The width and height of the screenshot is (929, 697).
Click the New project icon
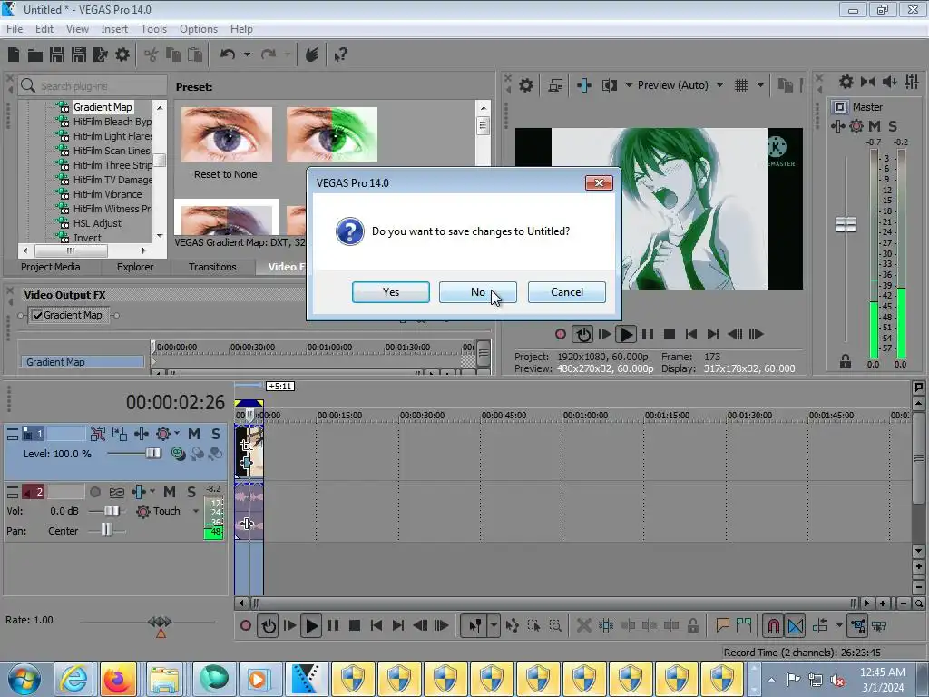(x=14, y=54)
